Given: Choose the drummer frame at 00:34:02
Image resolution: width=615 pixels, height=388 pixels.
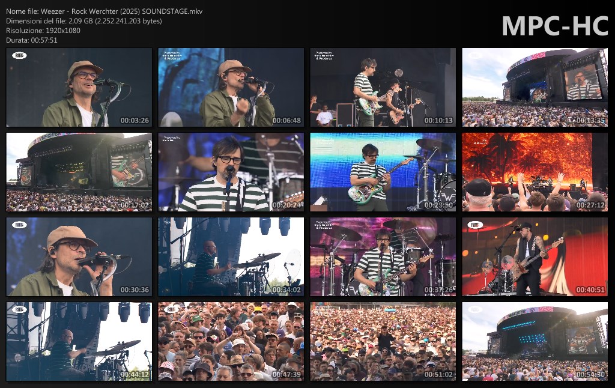Looking at the screenshot, I should tap(231, 257).
